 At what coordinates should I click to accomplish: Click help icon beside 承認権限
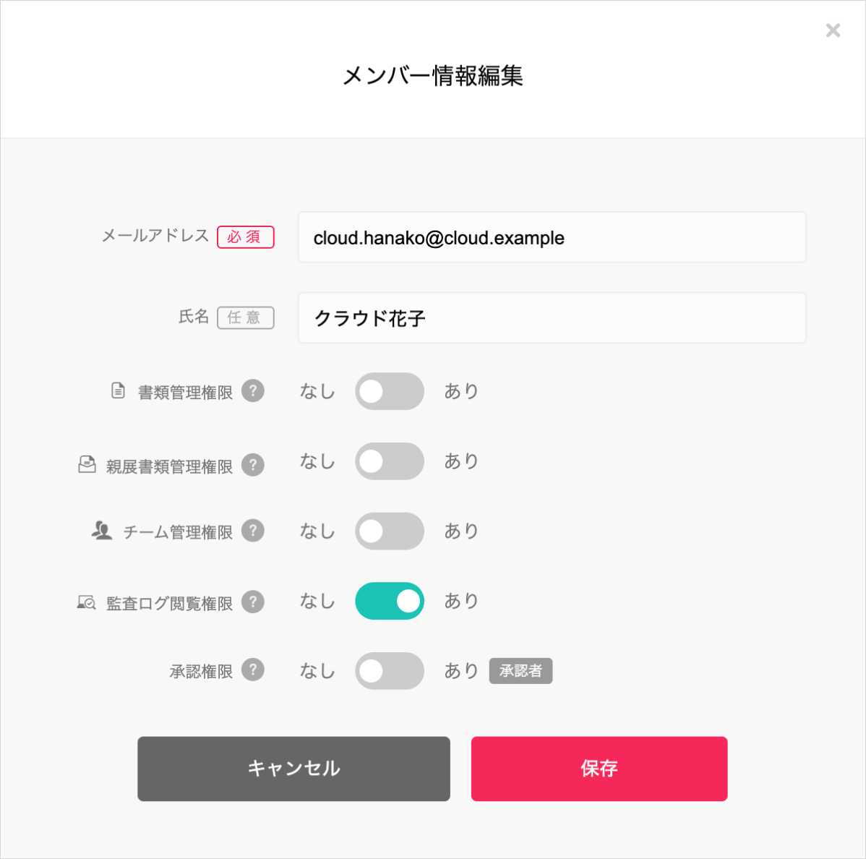pyautogui.click(x=253, y=670)
